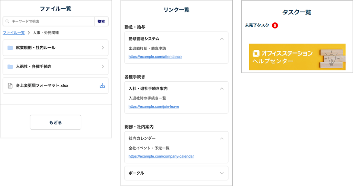Collapse the 入社・退社手続き案内 section
The width and height of the screenshot is (353, 186).
click(222, 89)
